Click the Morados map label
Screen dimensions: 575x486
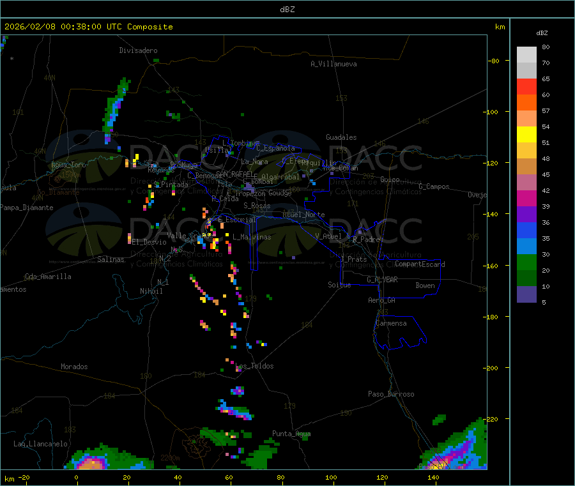[74, 367]
